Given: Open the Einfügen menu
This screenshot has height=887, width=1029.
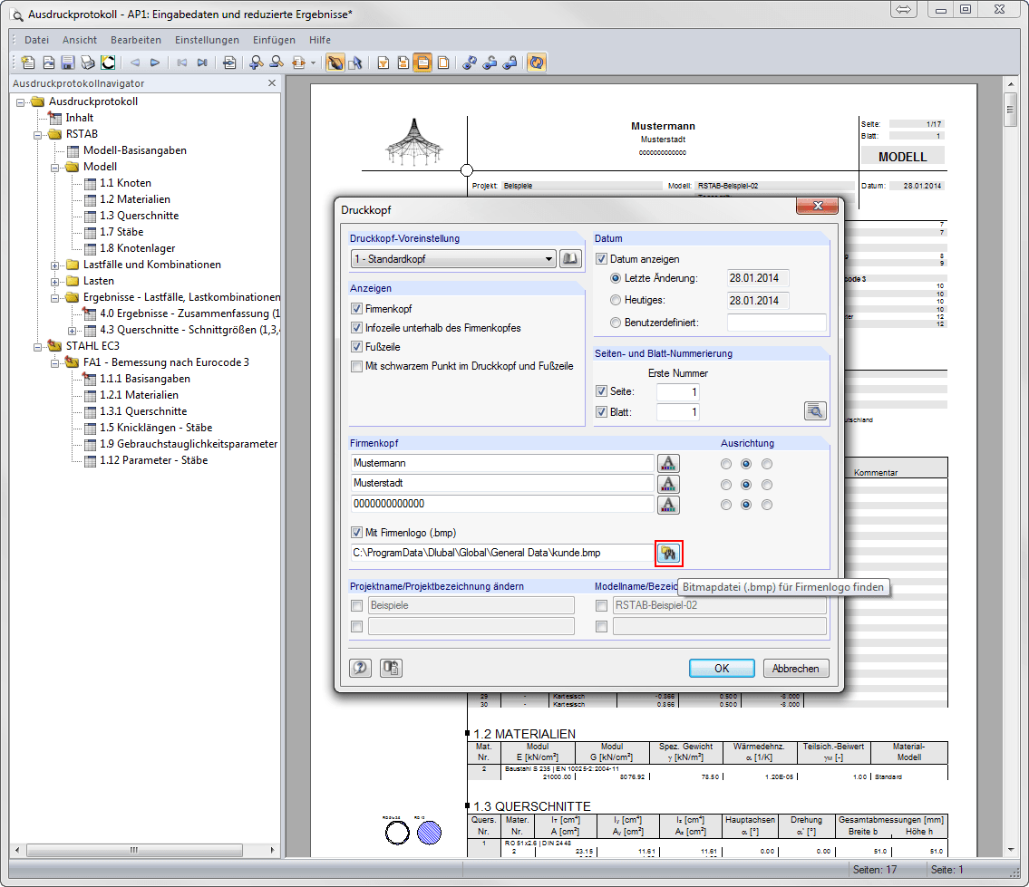Looking at the screenshot, I should (x=274, y=40).
